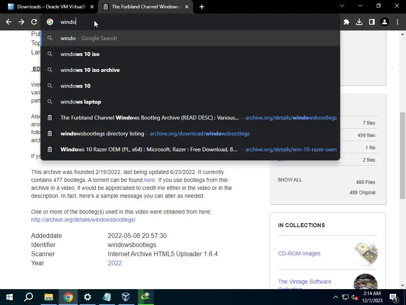This screenshot has height=305, width=406.
Task: Click the Chrome taskbar icon
Action: click(68, 297)
